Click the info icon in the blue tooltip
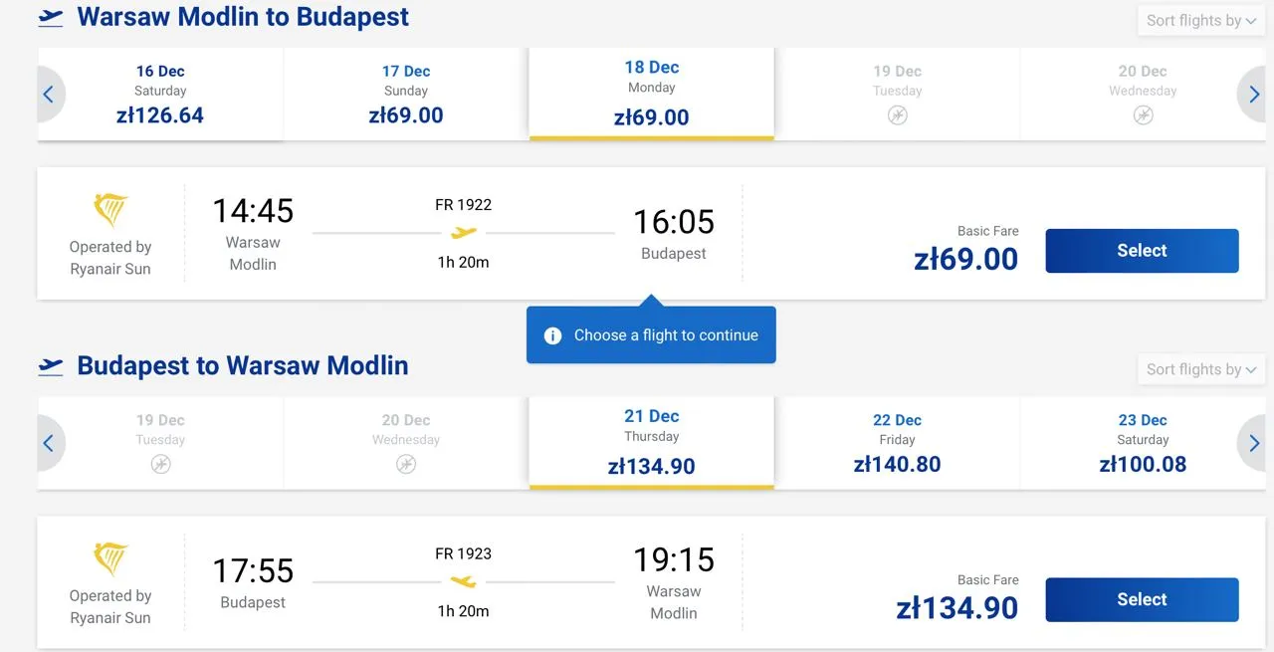Viewport: 1274px width, 652px height. click(553, 335)
